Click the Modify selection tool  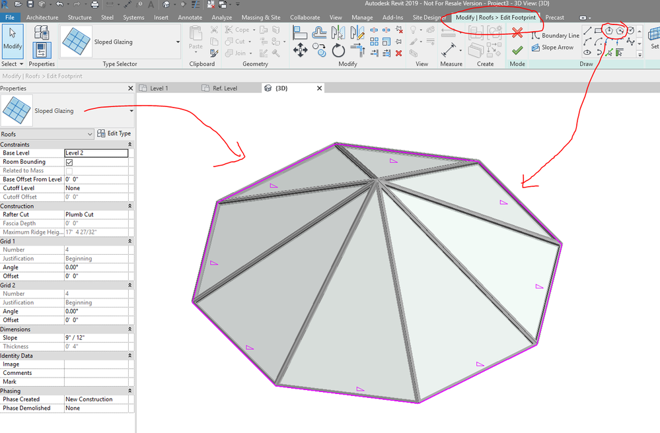[x=12, y=42]
